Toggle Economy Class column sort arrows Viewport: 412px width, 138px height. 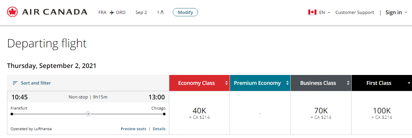[226, 83]
